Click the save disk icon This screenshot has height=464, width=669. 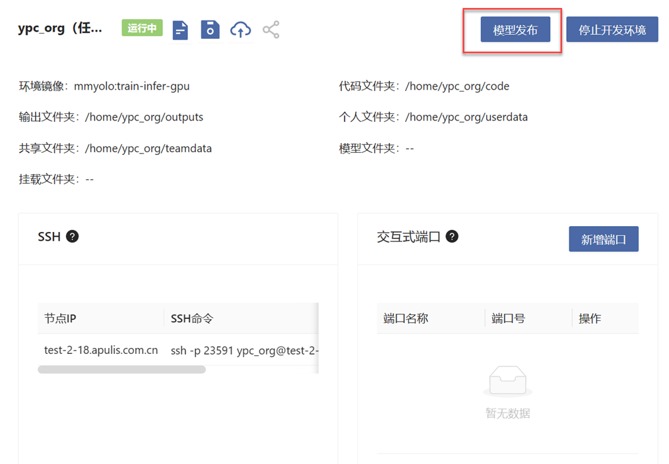(210, 30)
